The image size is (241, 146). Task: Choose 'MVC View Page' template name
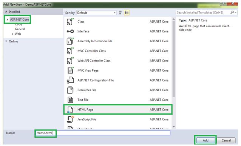[88, 71]
